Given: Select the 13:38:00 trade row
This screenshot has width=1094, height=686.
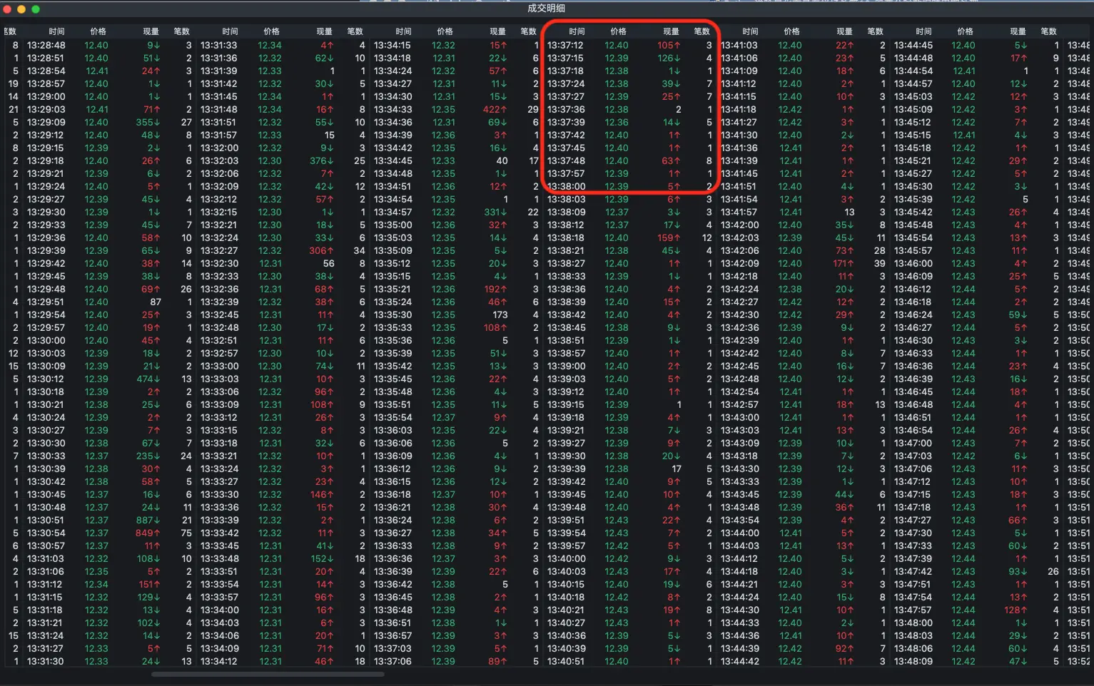Looking at the screenshot, I should (629, 186).
